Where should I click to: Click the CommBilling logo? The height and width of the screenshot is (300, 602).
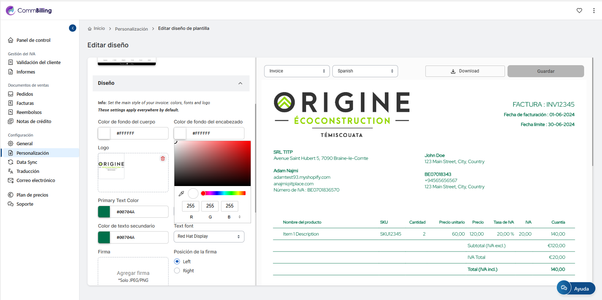click(x=29, y=11)
